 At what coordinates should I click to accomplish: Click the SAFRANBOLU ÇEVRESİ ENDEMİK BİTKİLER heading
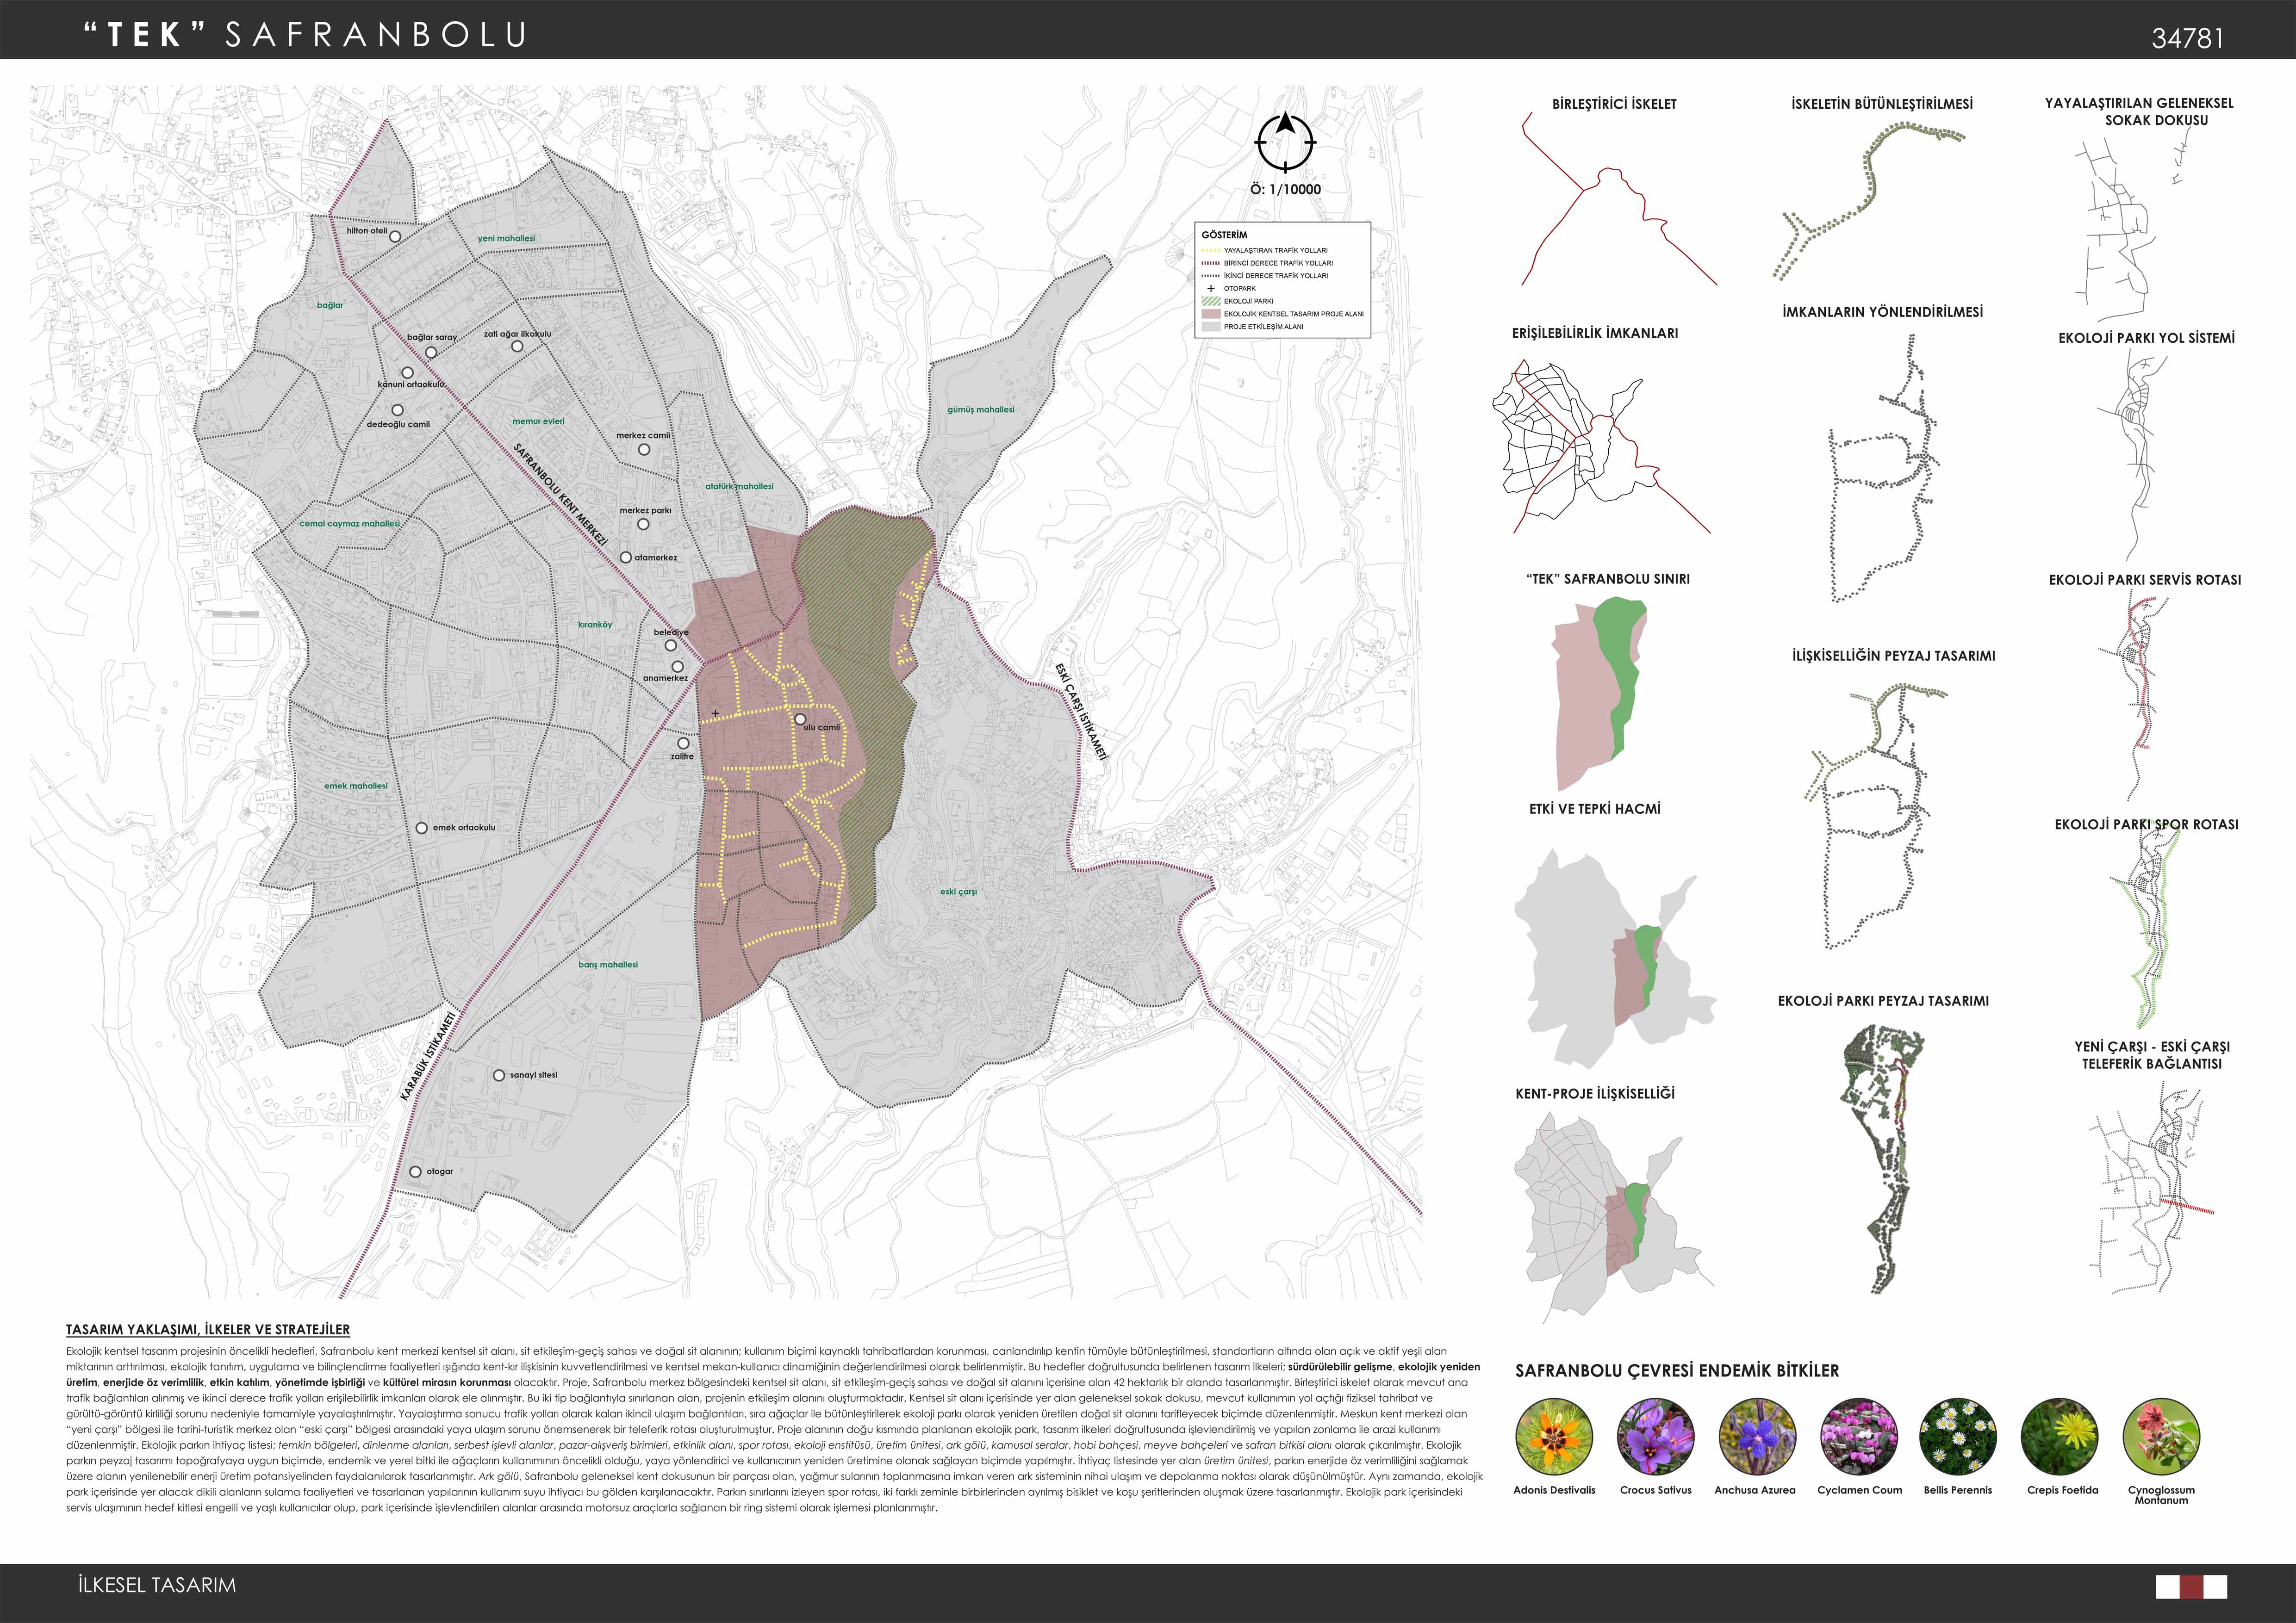1677,1371
